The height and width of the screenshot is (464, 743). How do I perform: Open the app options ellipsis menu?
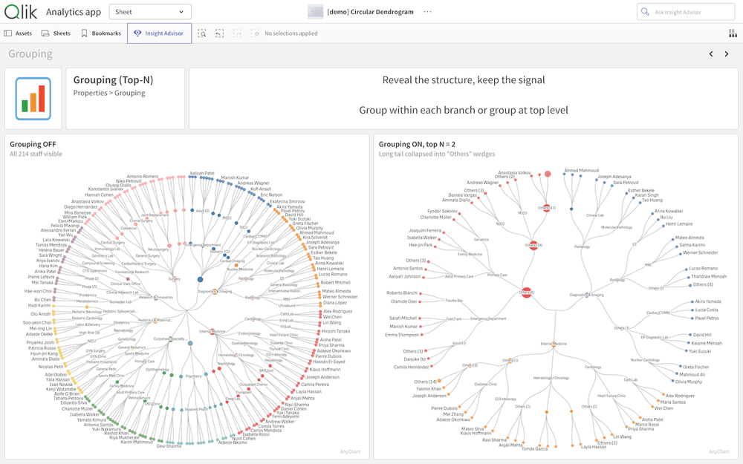point(427,12)
